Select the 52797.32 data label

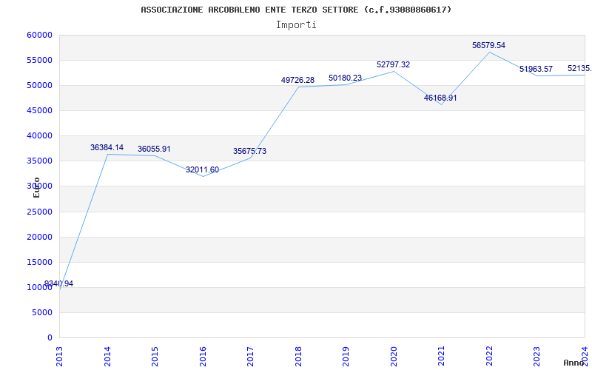393,65
